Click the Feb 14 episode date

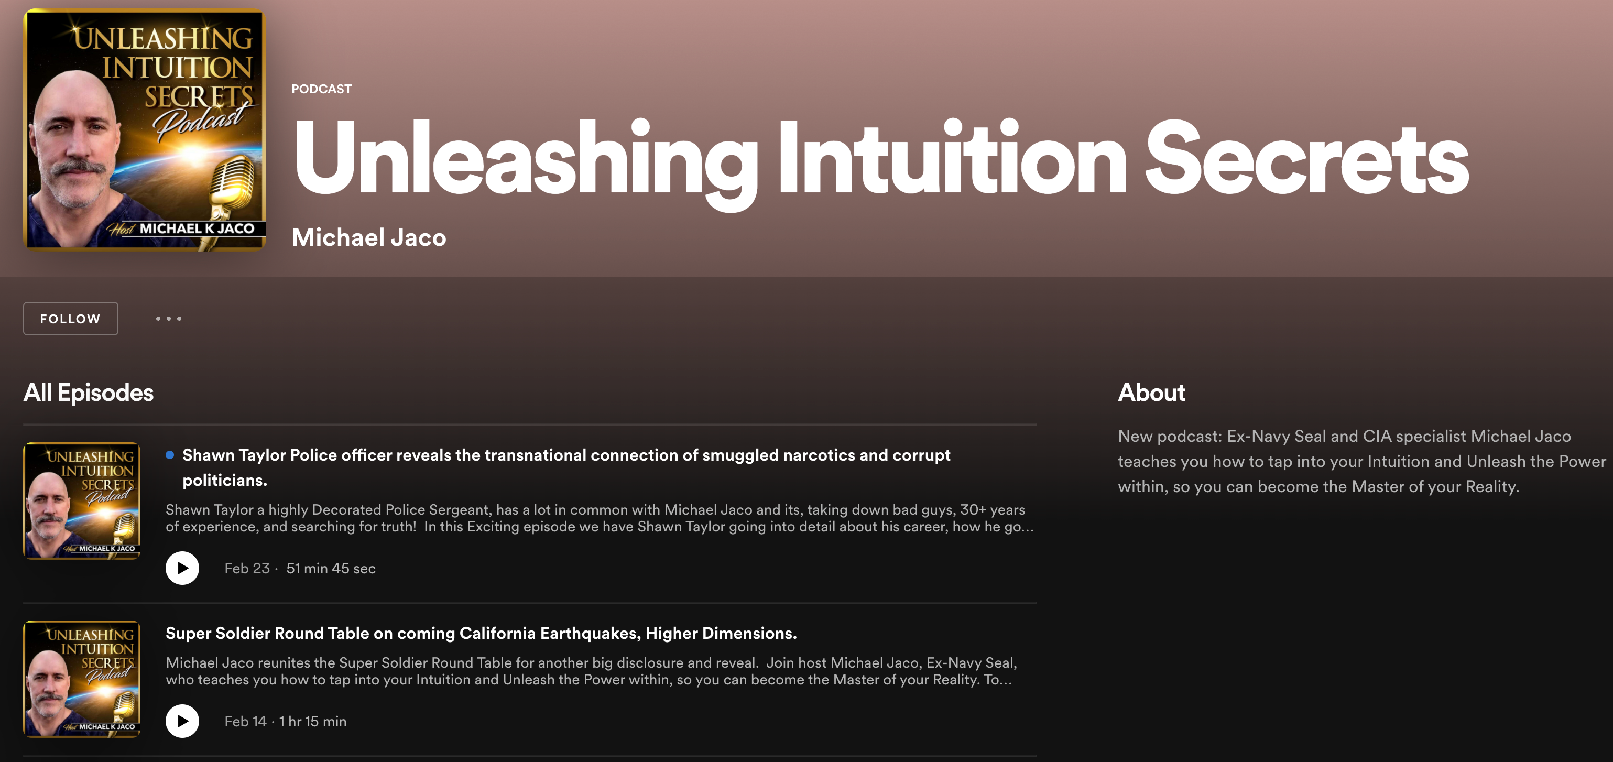[x=245, y=721]
